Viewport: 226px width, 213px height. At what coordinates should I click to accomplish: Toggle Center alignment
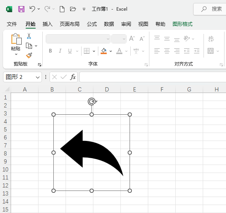[167, 51]
